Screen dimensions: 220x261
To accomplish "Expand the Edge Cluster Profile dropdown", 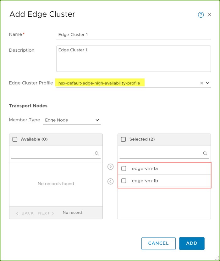I will coord(207,83).
